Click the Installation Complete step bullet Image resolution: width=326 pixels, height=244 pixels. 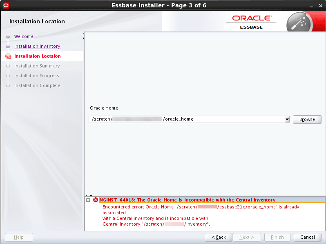click(x=8, y=85)
